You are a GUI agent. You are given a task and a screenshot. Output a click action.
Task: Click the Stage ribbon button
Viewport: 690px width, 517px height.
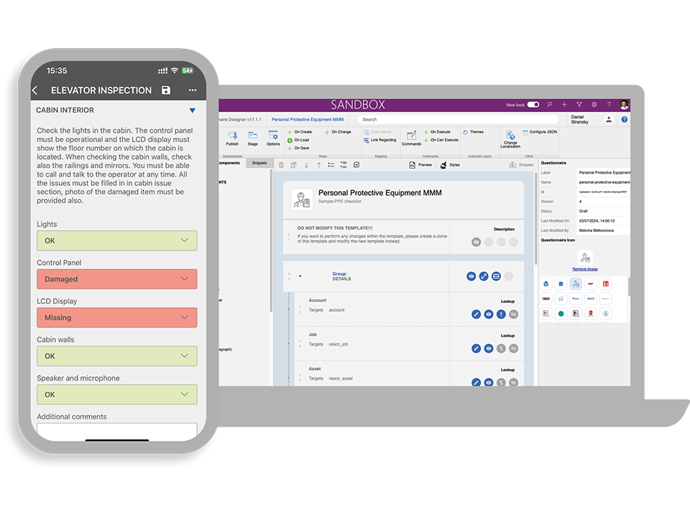tap(252, 138)
